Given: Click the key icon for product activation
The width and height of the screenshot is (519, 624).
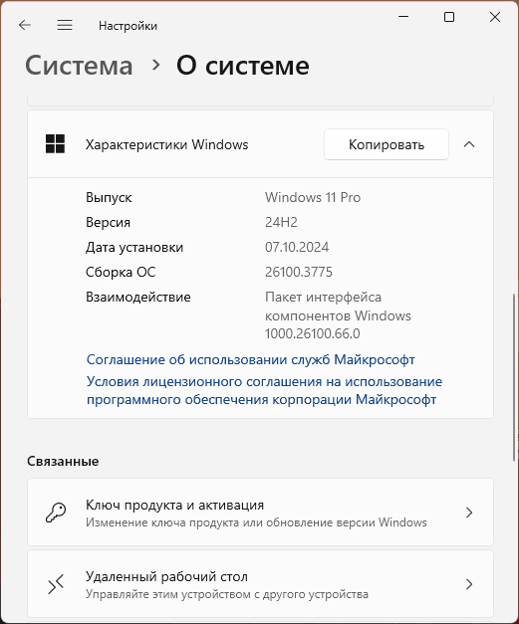Looking at the screenshot, I should 56,513.
